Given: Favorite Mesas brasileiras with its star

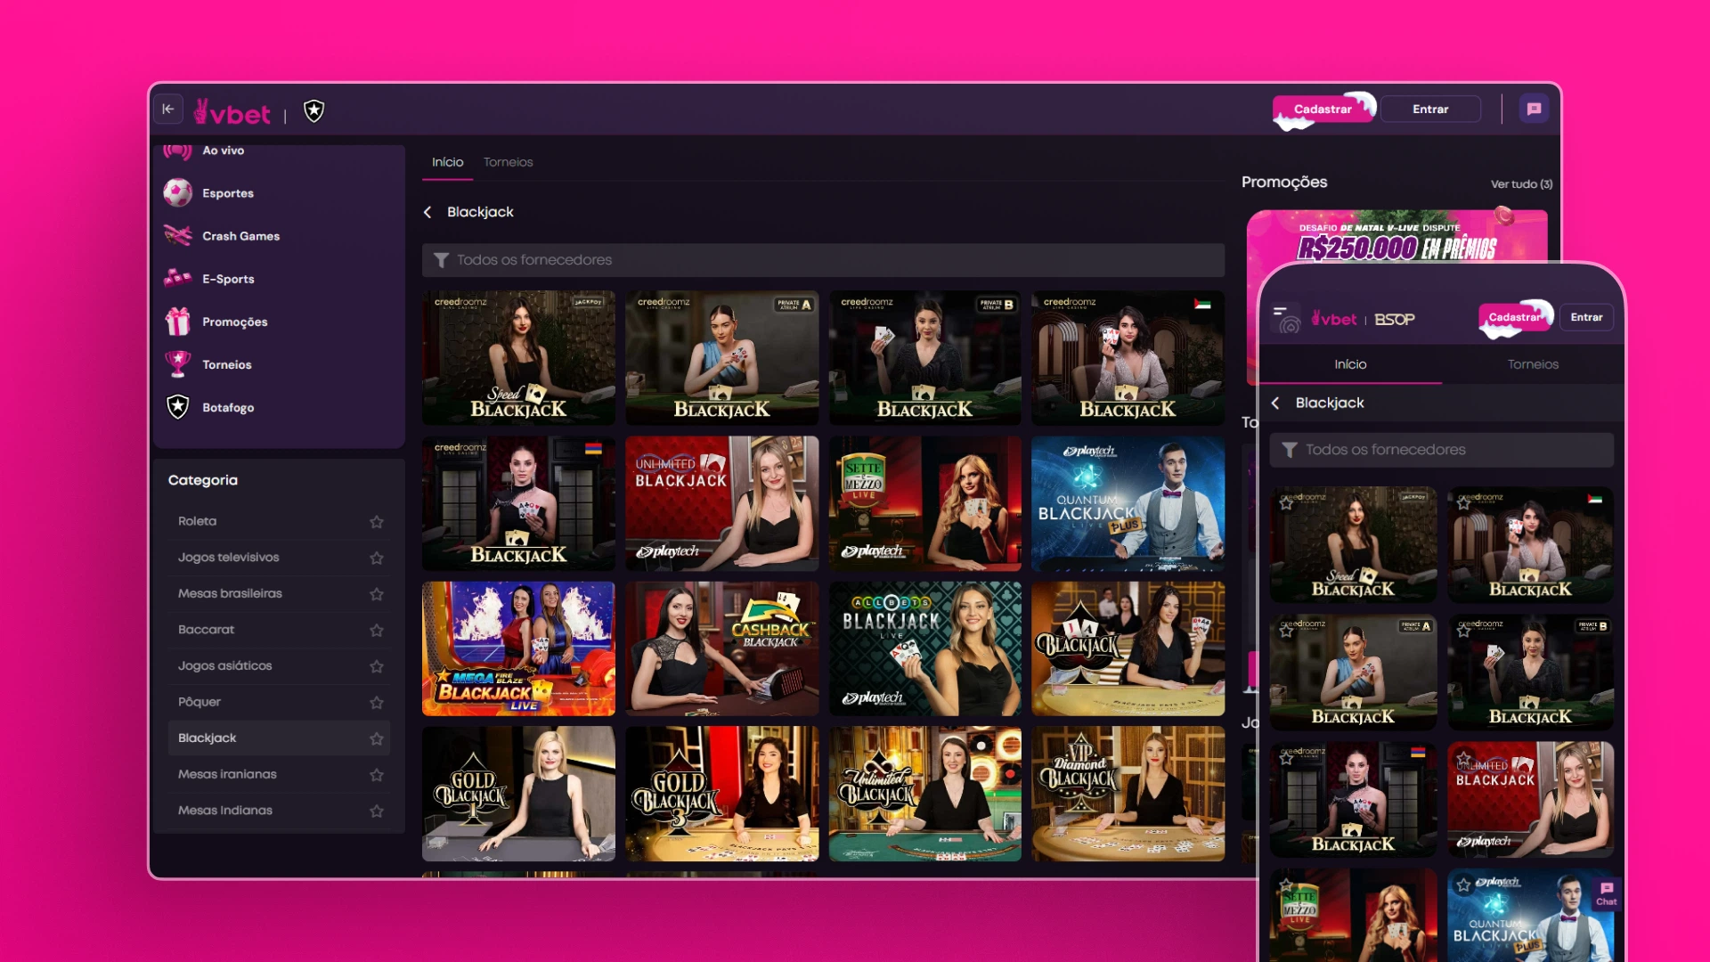Looking at the screenshot, I should [377, 594].
